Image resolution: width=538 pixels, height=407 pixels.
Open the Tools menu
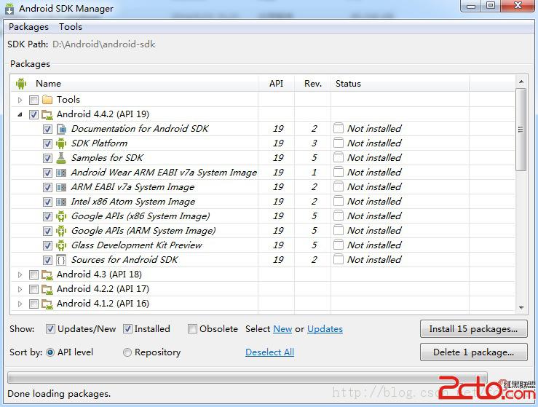pyautogui.click(x=71, y=27)
